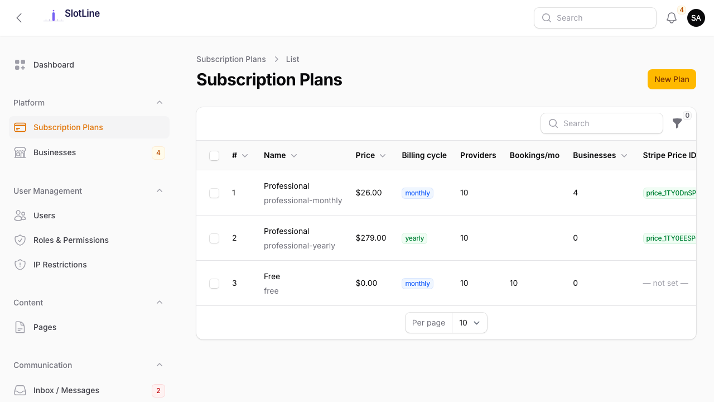The width and height of the screenshot is (714, 402).
Task: Click the Providers column header
Action: [x=478, y=155]
